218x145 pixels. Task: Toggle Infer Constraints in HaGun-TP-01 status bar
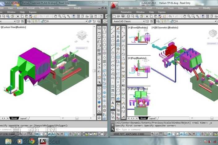(x=153, y=134)
